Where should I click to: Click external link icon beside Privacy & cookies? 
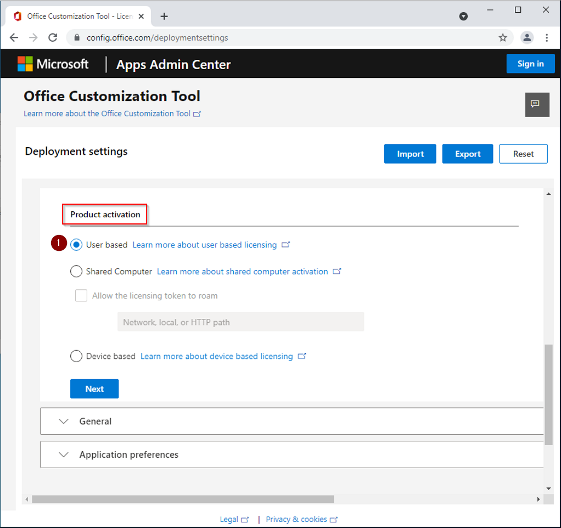tap(333, 520)
